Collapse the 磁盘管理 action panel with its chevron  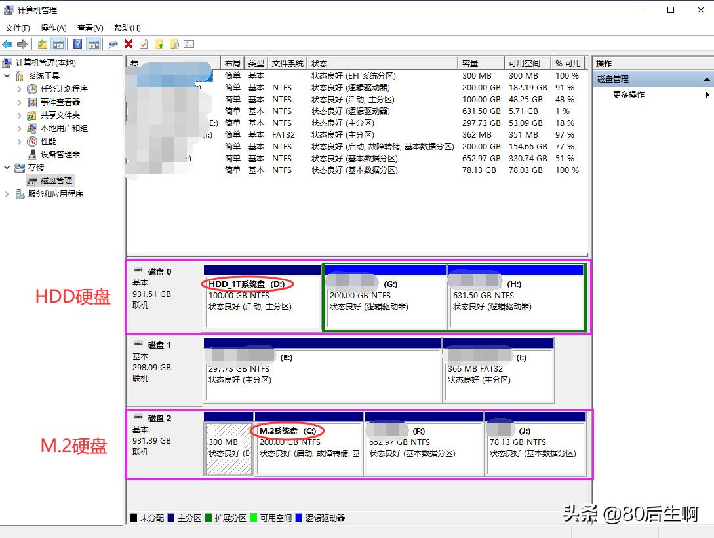click(x=707, y=78)
